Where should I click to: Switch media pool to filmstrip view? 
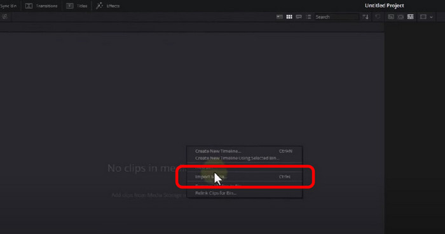point(299,17)
